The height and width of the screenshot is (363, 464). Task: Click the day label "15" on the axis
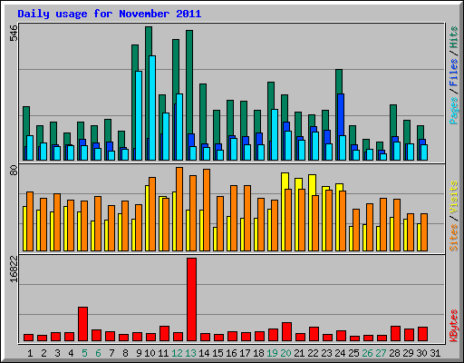pos(217,353)
